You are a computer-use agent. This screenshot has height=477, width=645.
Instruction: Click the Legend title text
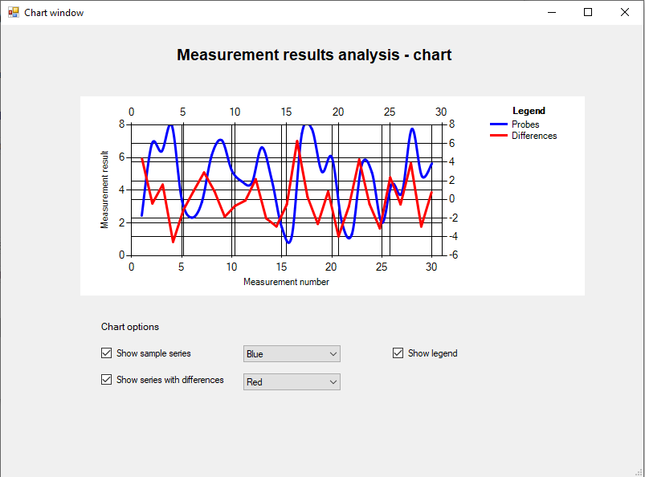pyautogui.click(x=529, y=111)
